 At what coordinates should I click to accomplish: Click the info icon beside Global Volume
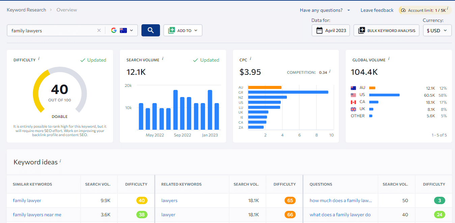[x=389, y=59]
